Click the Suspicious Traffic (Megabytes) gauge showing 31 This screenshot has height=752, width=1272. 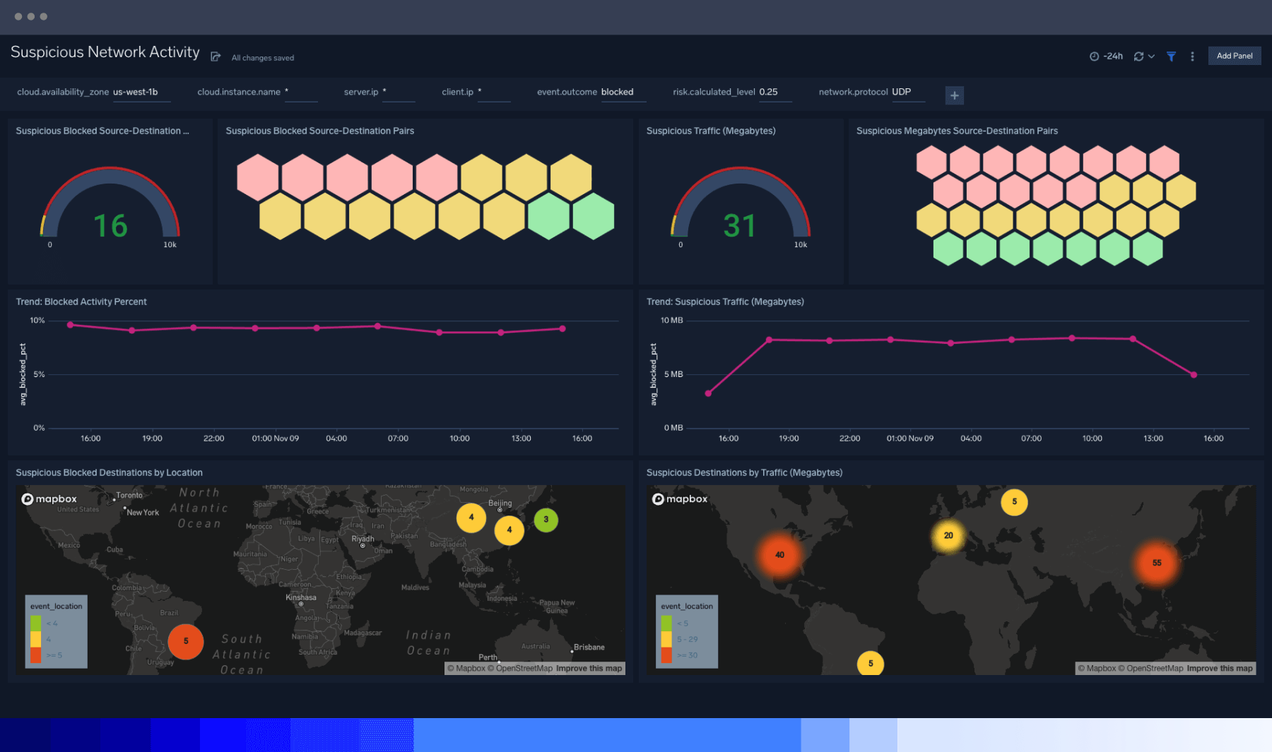coord(740,212)
